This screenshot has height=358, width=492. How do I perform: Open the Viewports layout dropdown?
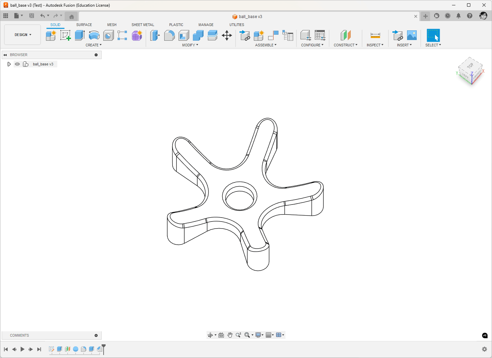tap(280, 335)
